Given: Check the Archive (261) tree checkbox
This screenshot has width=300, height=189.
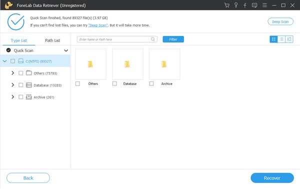Looking at the screenshot, I should (x=20, y=97).
